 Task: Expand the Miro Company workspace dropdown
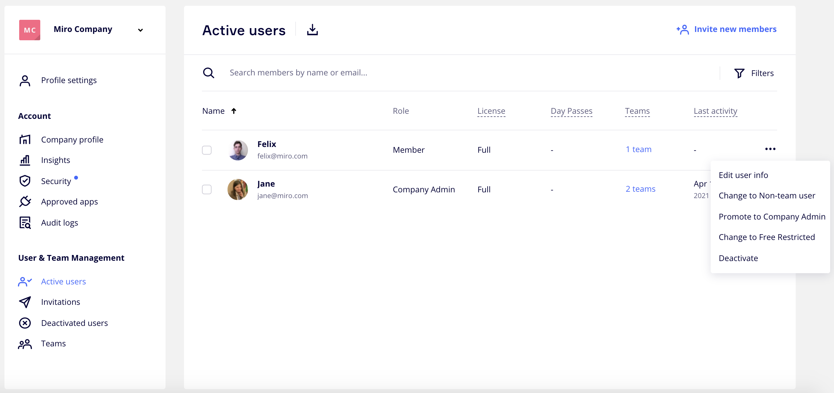(x=140, y=30)
